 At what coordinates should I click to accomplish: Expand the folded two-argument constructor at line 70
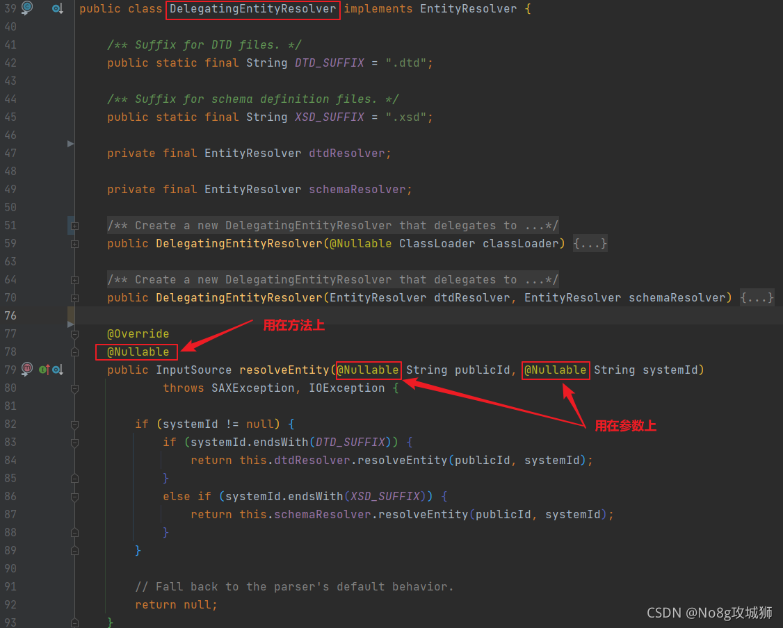point(74,298)
